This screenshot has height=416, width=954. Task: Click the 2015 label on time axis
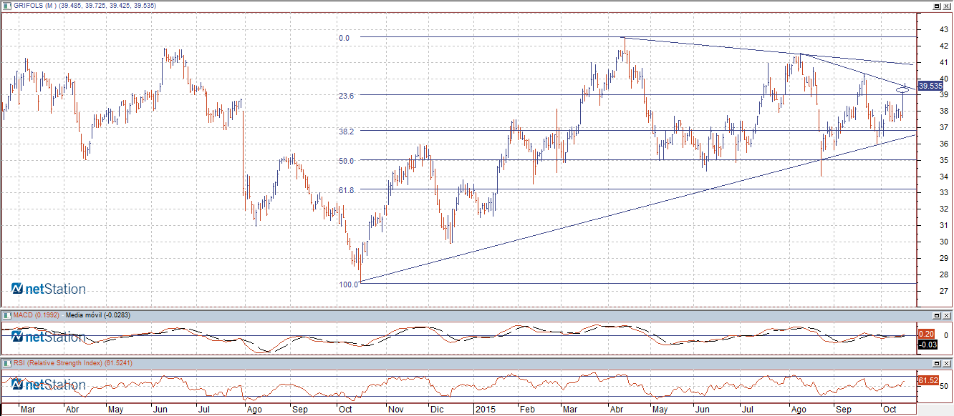pos(487,410)
